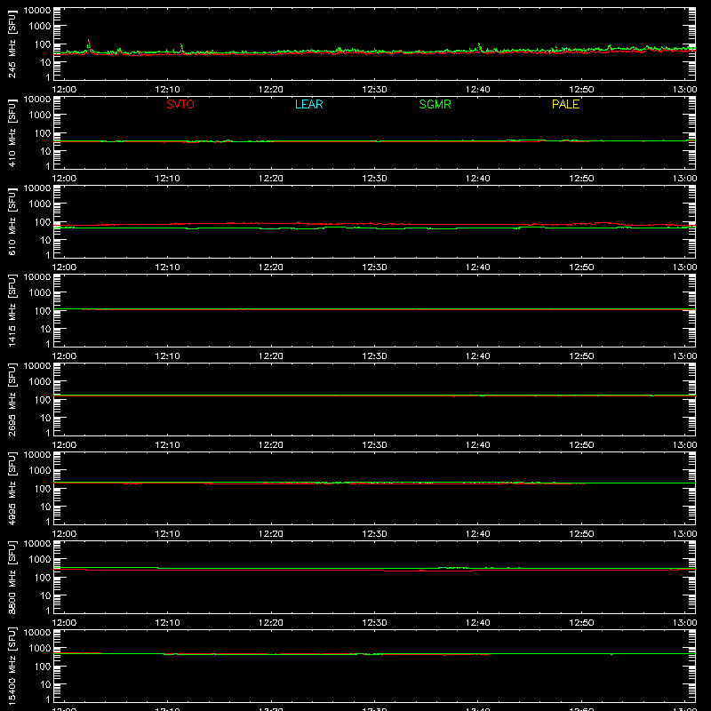Click 12:40 time label below 4995 MHz plot
Image resolution: width=711 pixels, height=711 pixels.
pyautogui.click(x=478, y=534)
